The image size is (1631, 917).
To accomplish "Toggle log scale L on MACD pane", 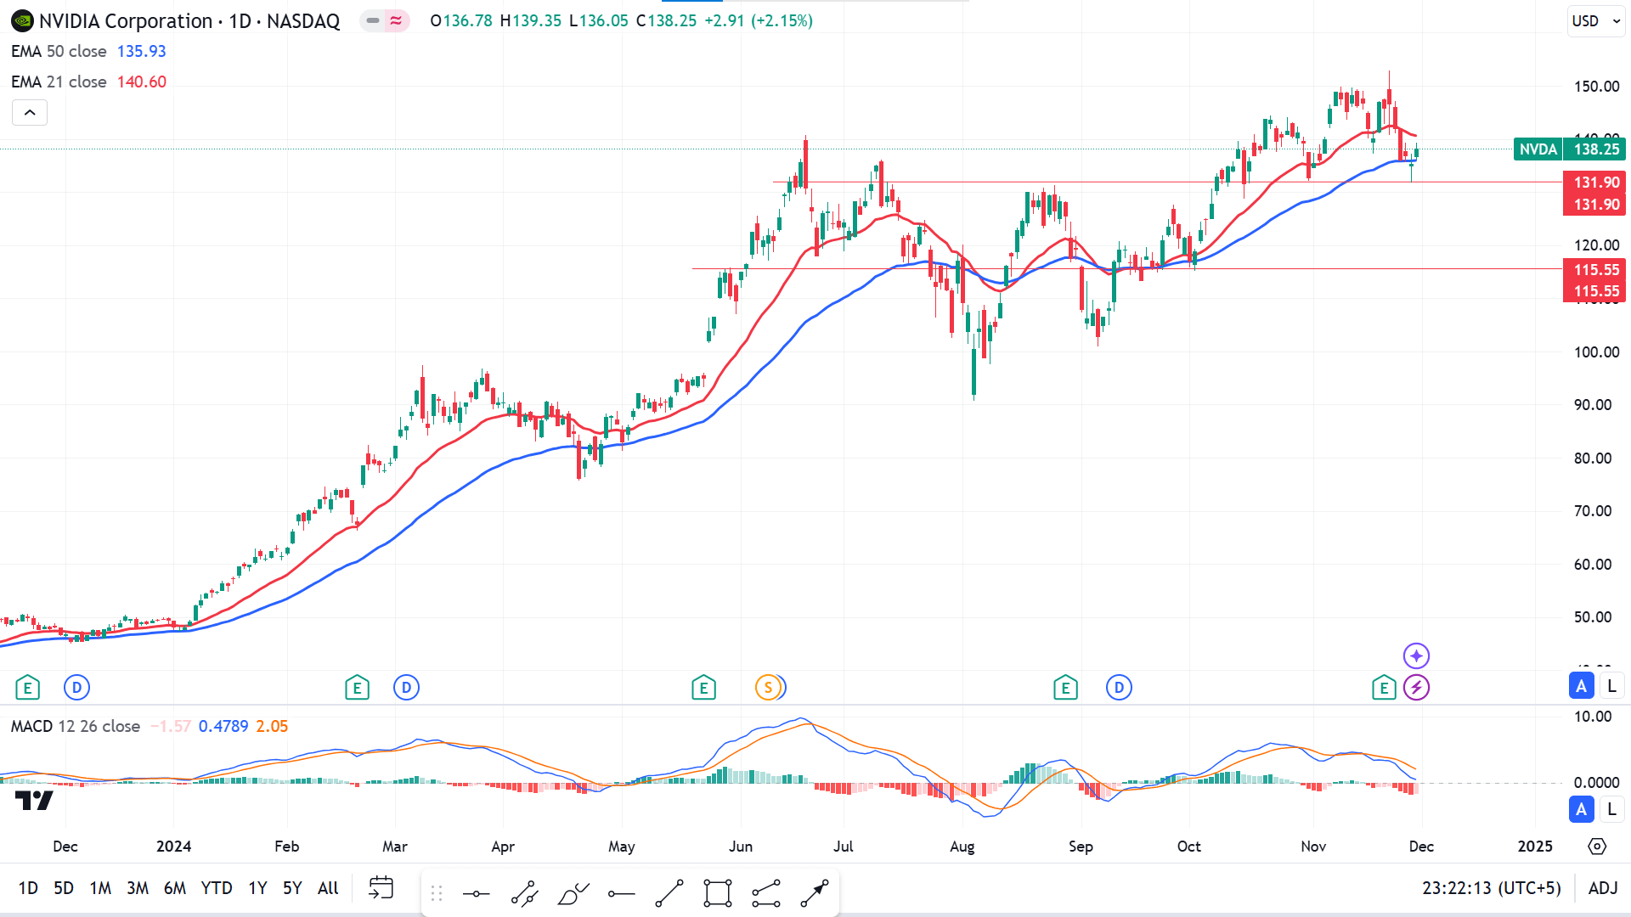I will click(x=1611, y=809).
